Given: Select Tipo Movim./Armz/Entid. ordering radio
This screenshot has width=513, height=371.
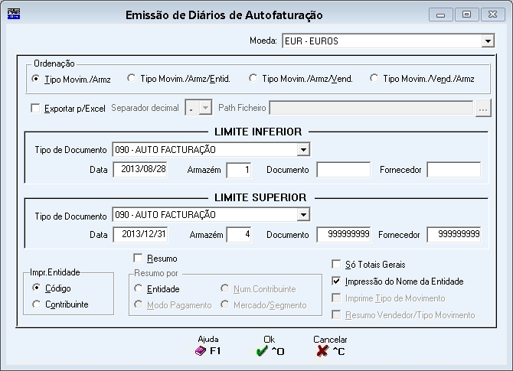Looking at the screenshot, I should tap(131, 79).
